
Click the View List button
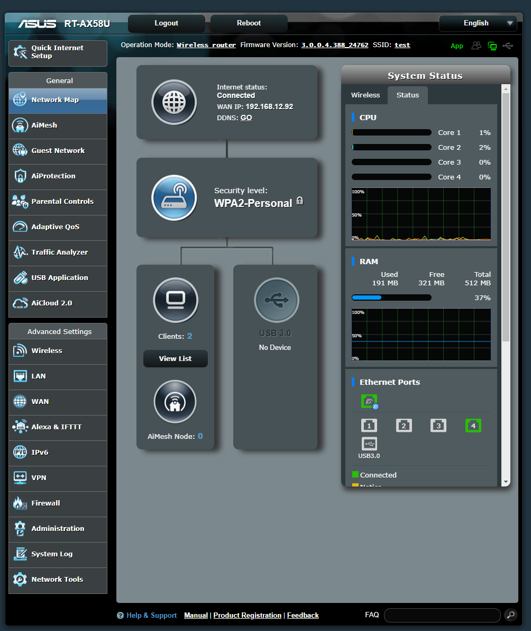coord(175,358)
